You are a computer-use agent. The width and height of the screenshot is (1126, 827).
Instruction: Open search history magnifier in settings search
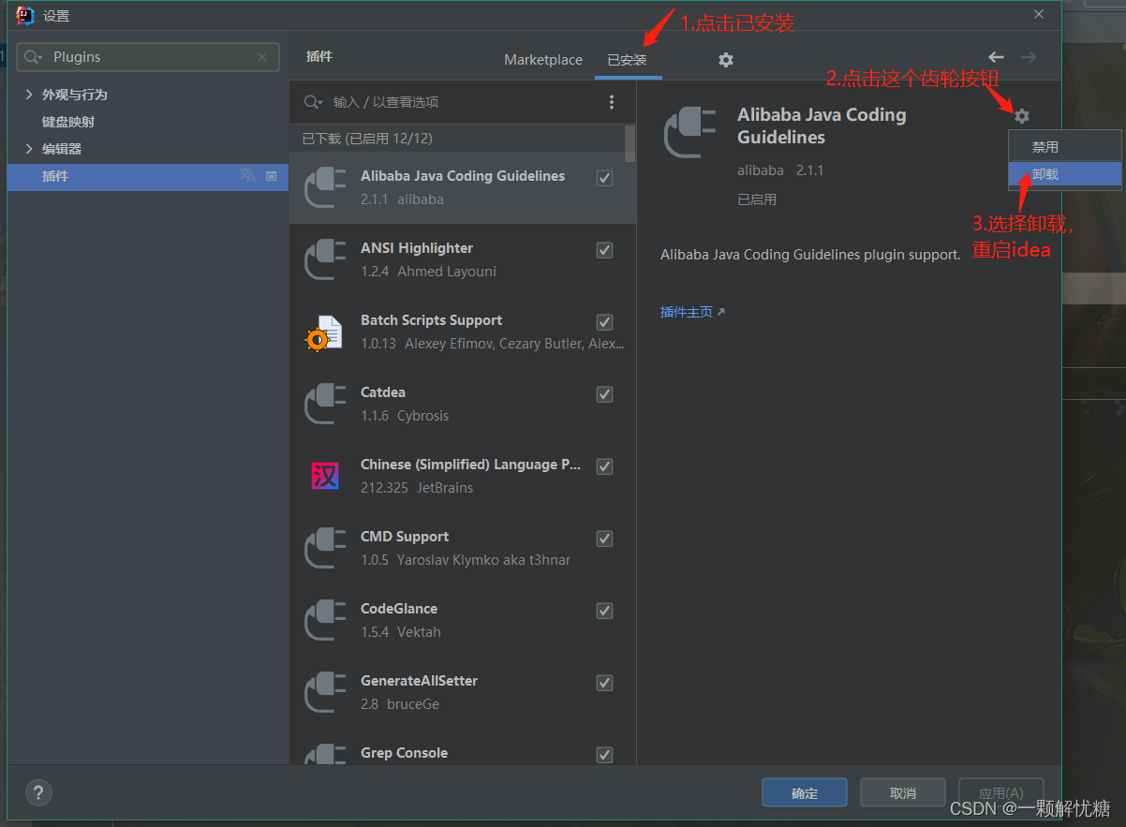tap(33, 57)
